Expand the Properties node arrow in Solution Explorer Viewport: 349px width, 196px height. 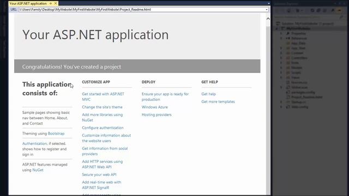click(281, 33)
